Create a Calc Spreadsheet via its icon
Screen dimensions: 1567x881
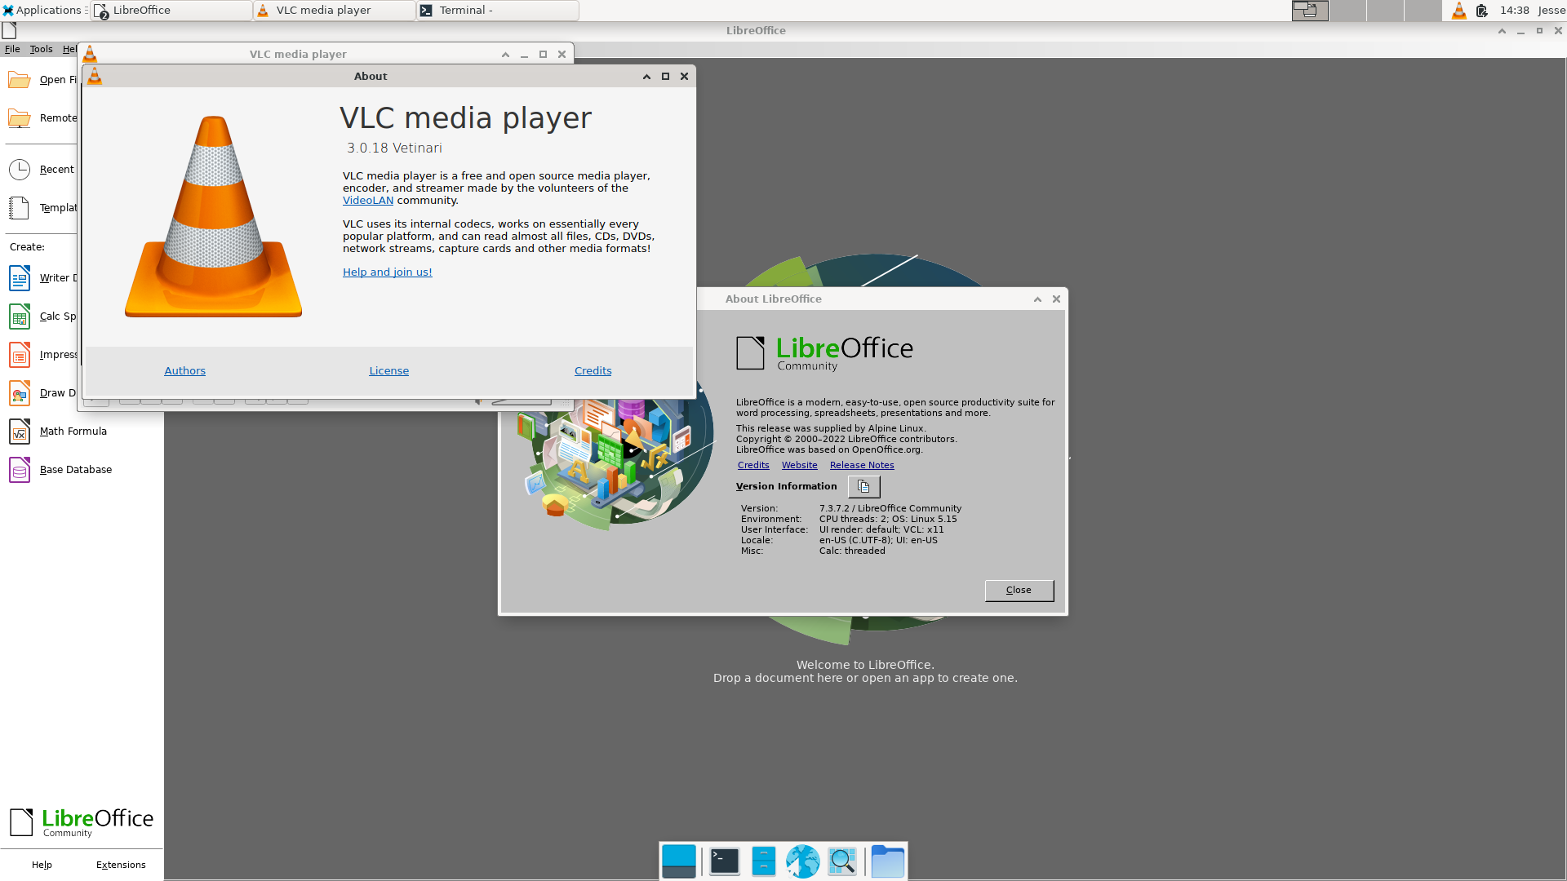point(20,317)
